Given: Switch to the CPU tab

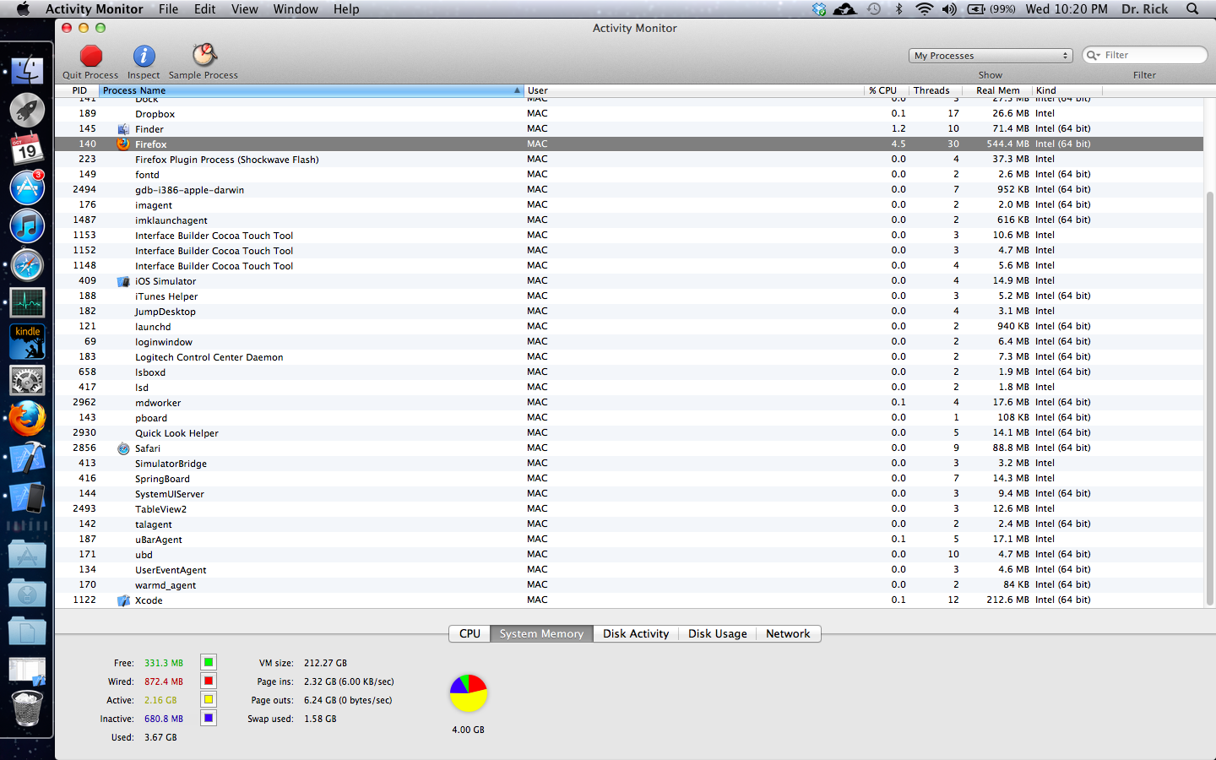Looking at the screenshot, I should click(x=470, y=633).
